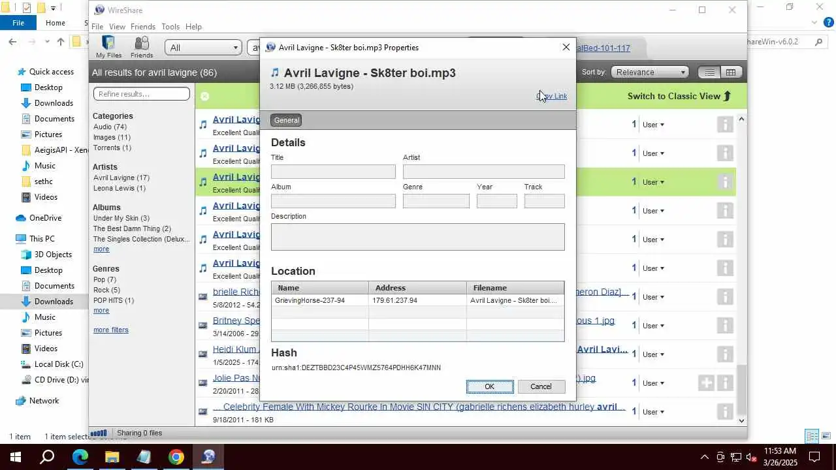
Task: Open WireShare File menu
Action: click(97, 27)
